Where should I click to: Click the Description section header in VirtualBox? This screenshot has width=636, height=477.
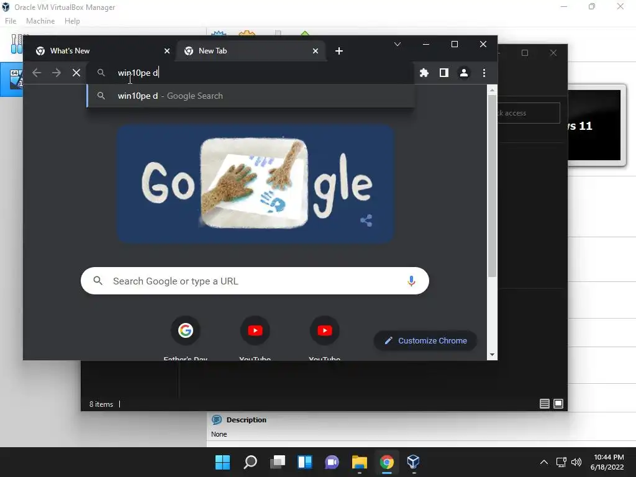pos(246,420)
